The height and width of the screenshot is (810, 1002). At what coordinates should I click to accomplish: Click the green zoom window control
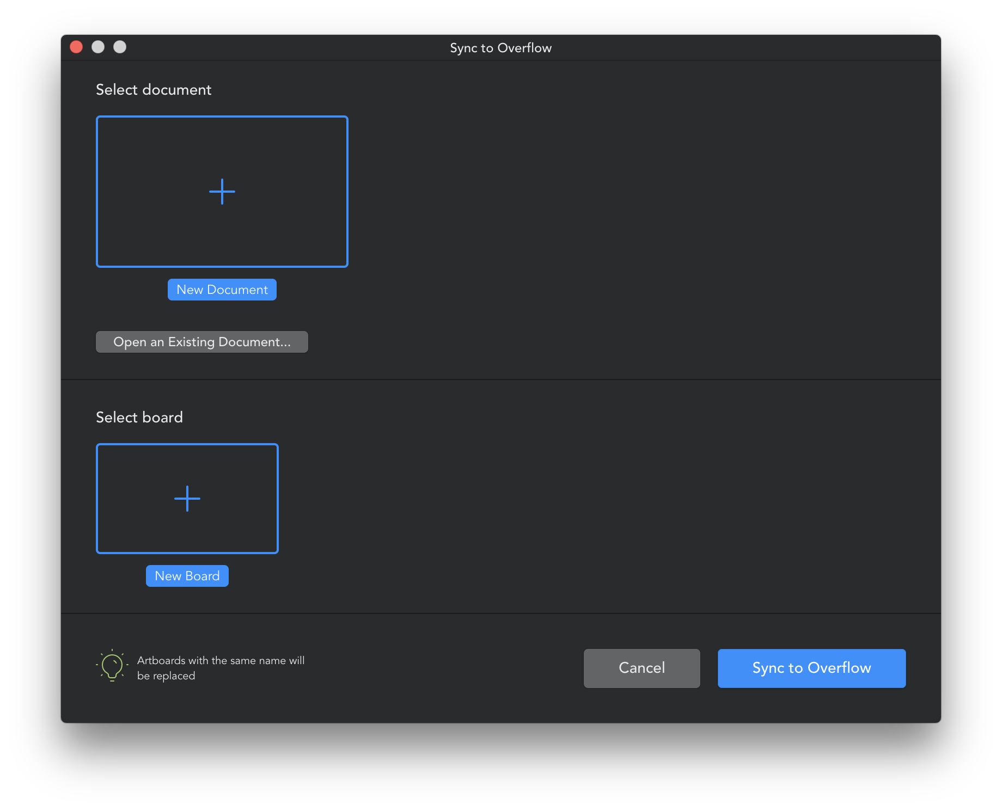120,47
